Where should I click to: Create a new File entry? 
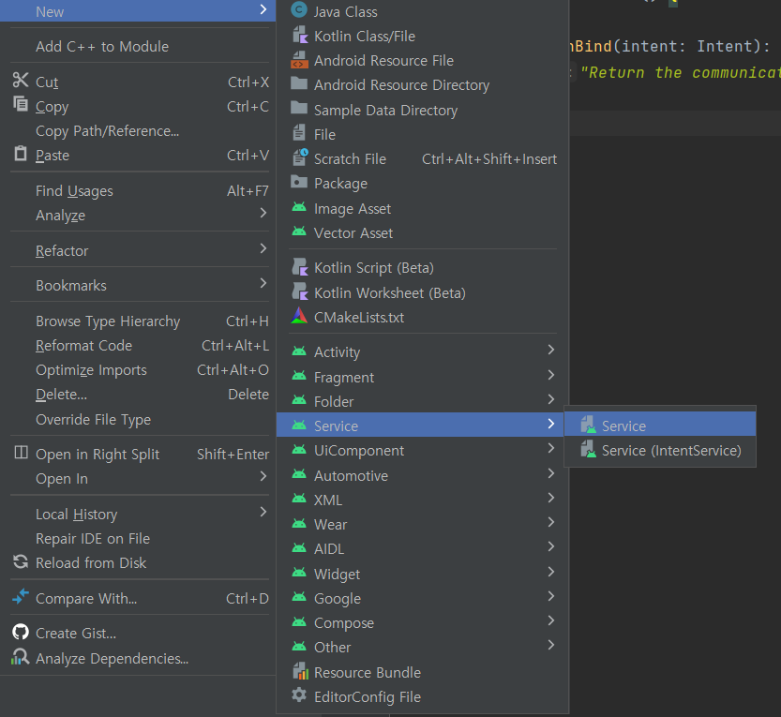(422, 134)
